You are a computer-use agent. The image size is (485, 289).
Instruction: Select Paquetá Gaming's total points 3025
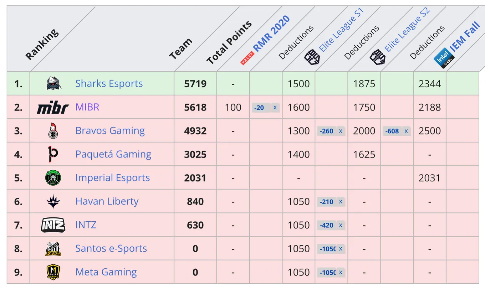[195, 154]
